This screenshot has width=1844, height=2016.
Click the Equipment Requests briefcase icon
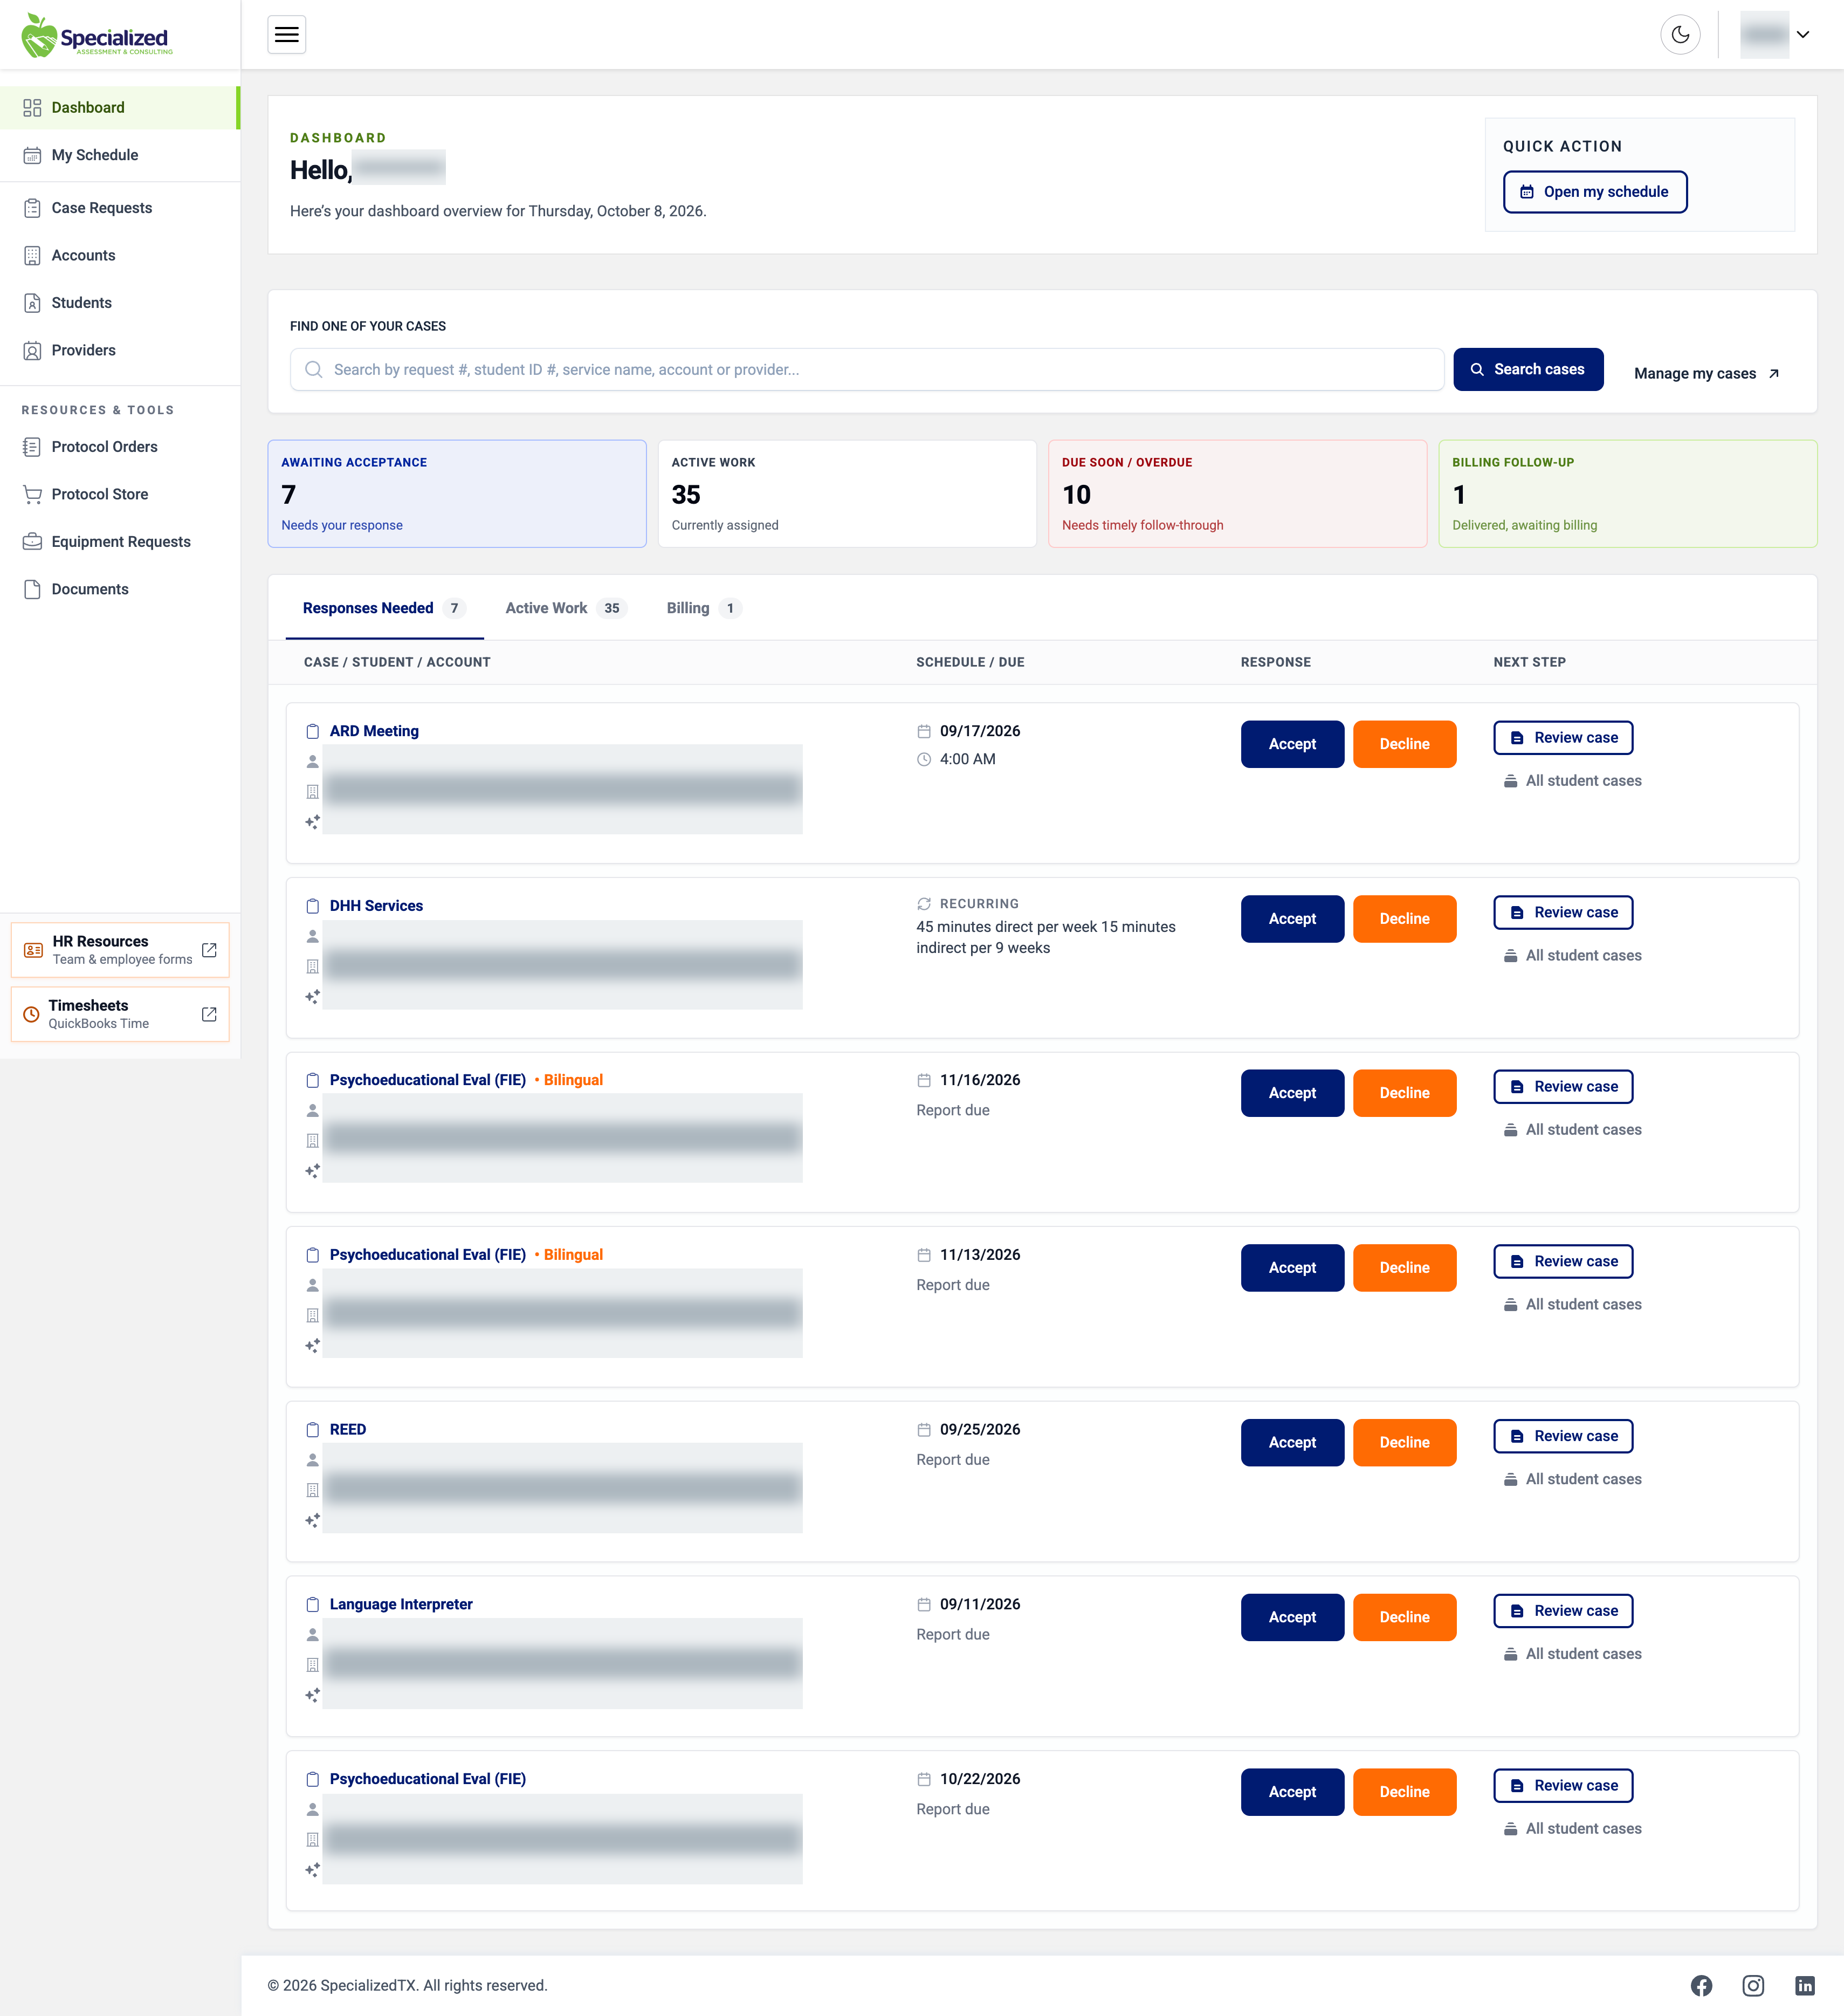pos(32,542)
